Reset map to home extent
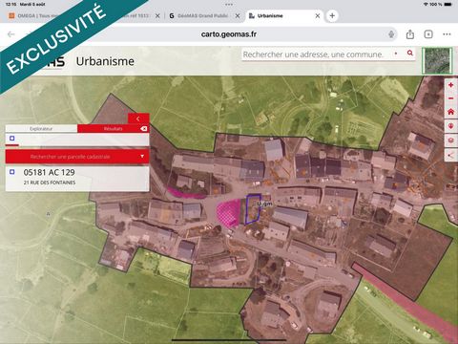Image resolution: width=458 pixels, height=344 pixels. pyautogui.click(x=450, y=112)
